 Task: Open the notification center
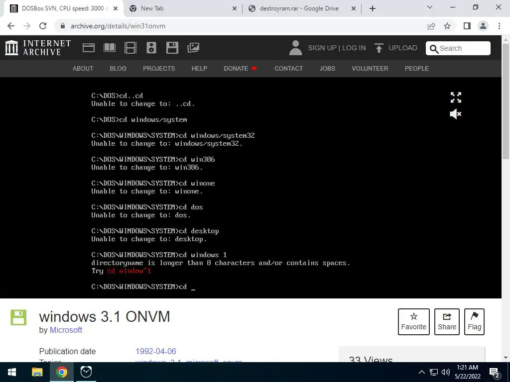495,372
